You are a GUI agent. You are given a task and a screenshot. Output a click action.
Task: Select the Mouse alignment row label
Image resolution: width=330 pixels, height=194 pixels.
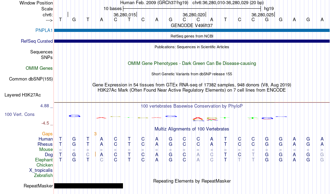coord(46,150)
